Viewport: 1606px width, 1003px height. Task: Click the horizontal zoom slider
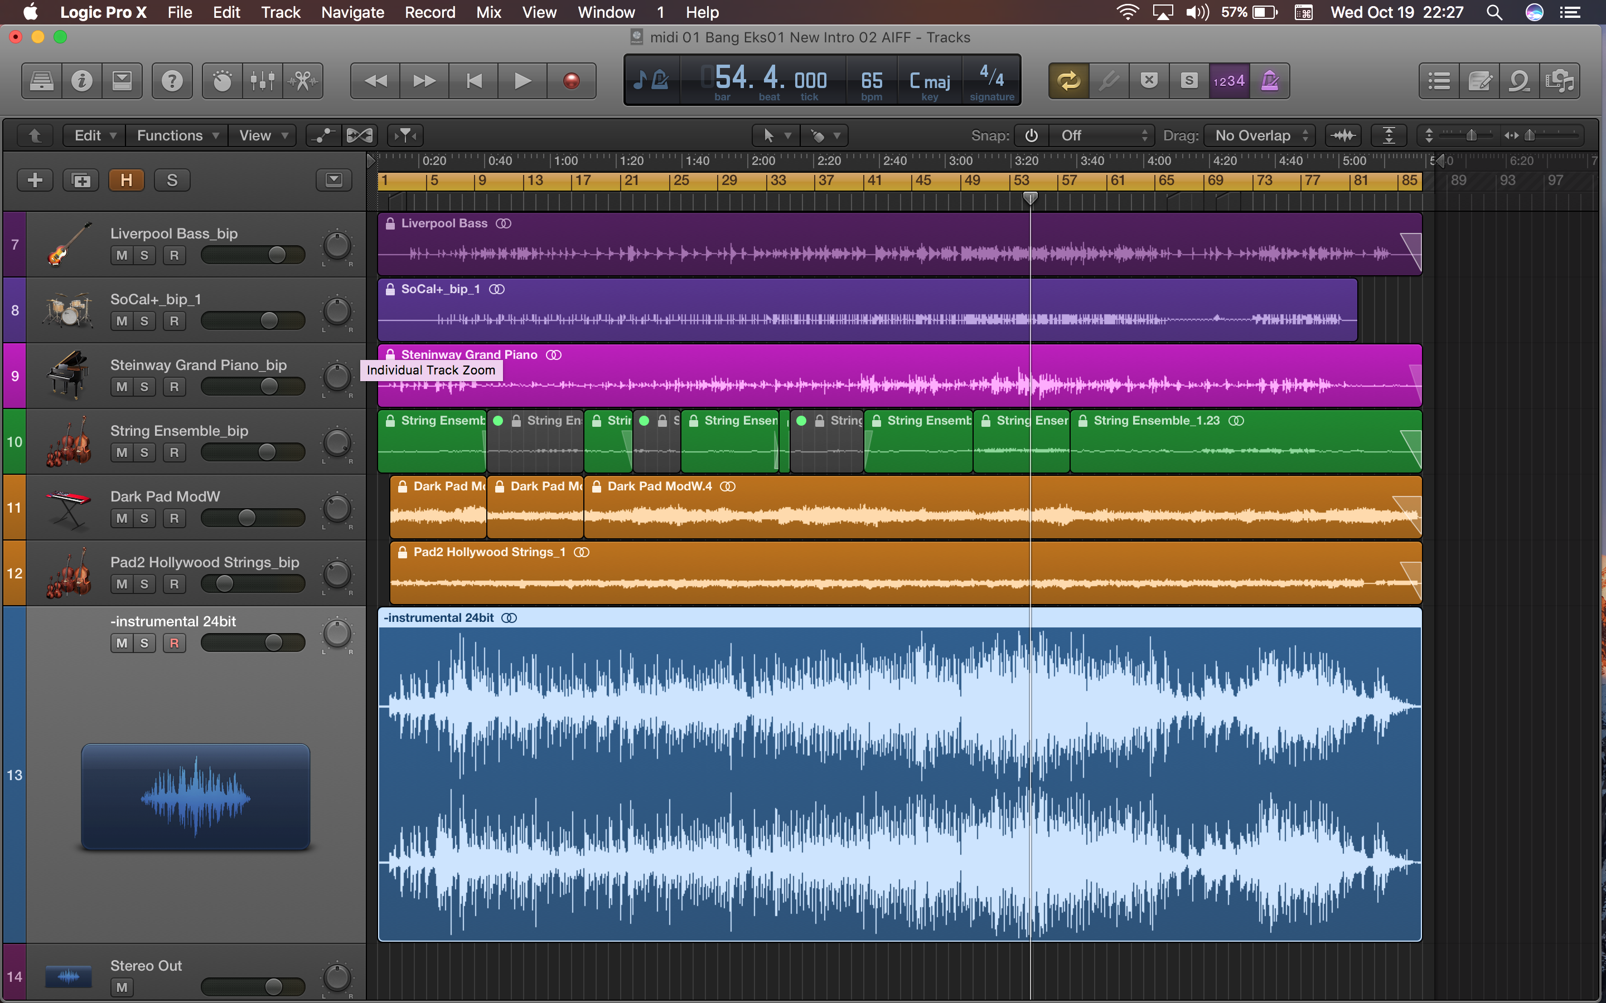1543,135
